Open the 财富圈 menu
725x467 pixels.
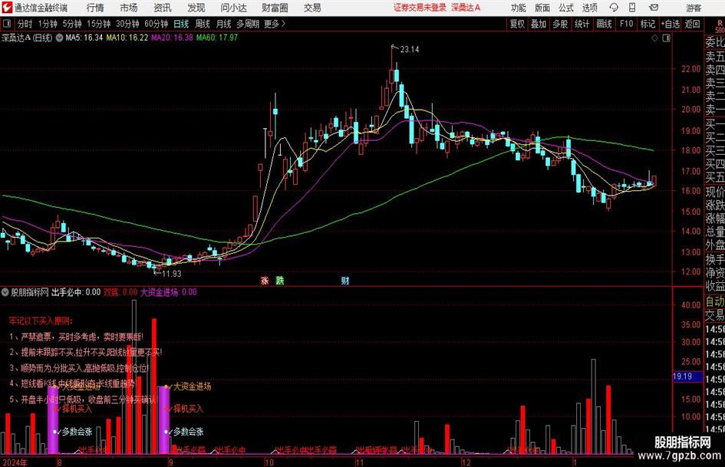click(x=275, y=8)
